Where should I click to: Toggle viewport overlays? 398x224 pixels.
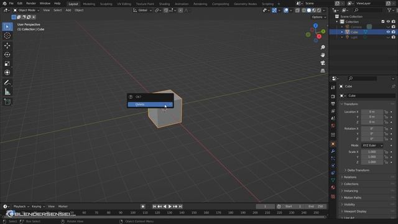pyautogui.click(x=286, y=11)
